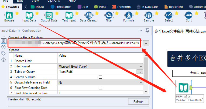Image resolution: width=206 pixels, height=109 pixels.
Task: Select the Input Data node on canvas
Action: point(184,88)
